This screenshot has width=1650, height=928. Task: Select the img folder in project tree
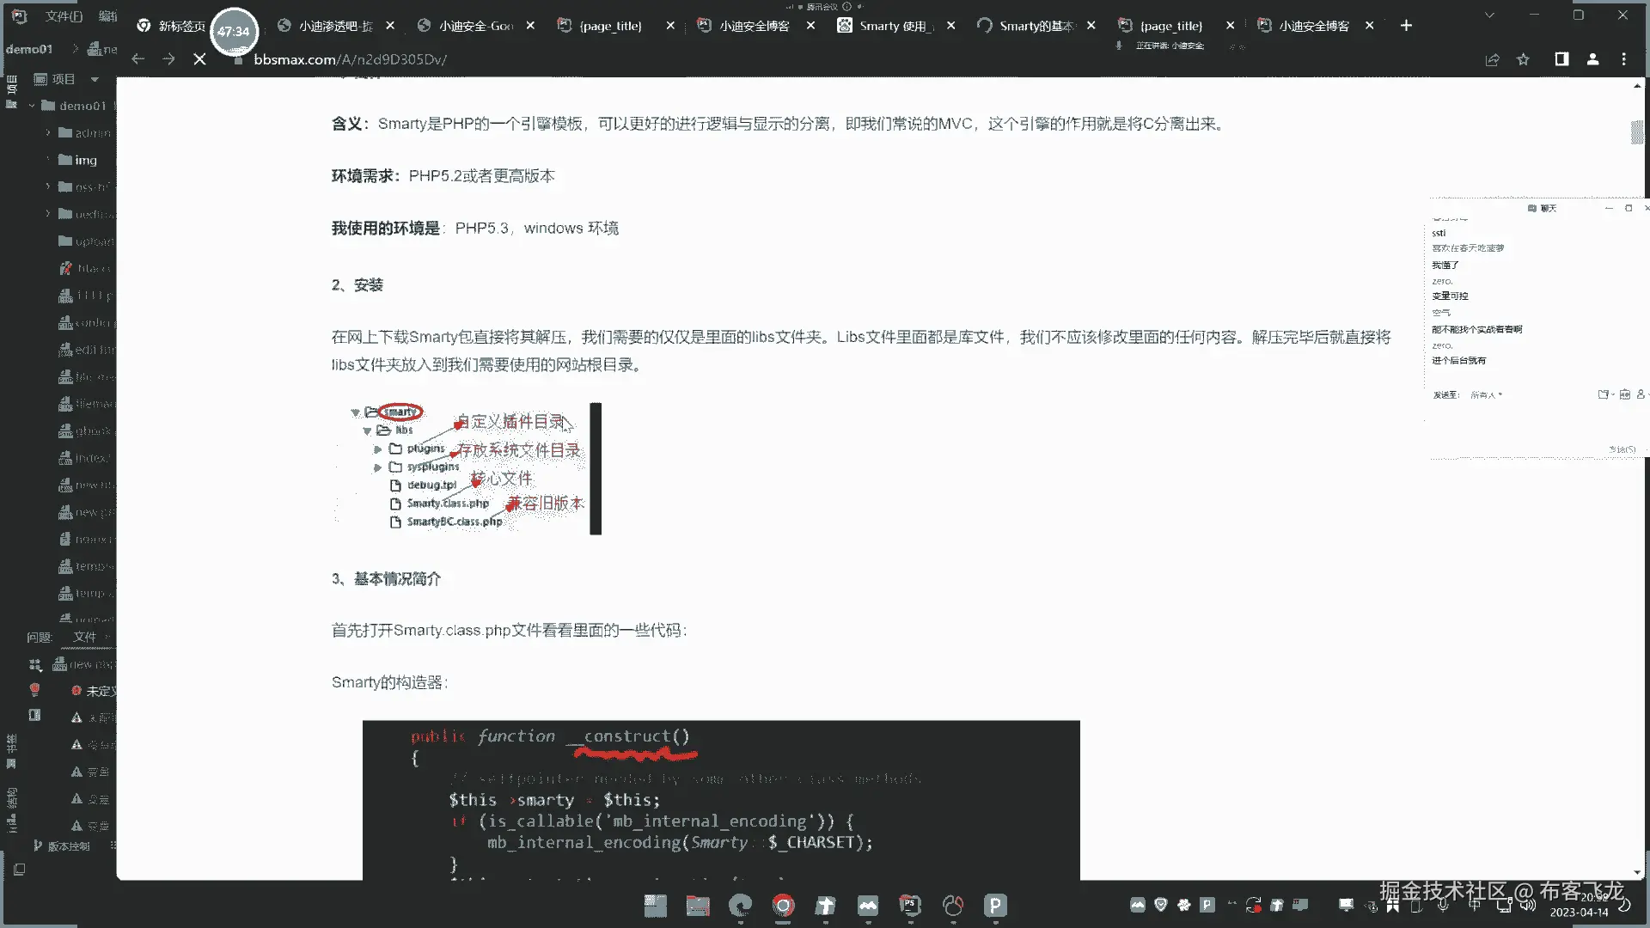coord(85,161)
